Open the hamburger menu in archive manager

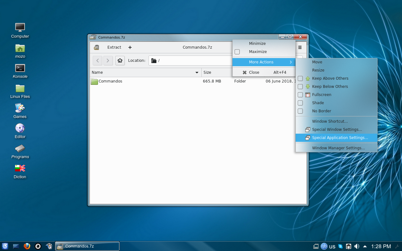(x=300, y=47)
